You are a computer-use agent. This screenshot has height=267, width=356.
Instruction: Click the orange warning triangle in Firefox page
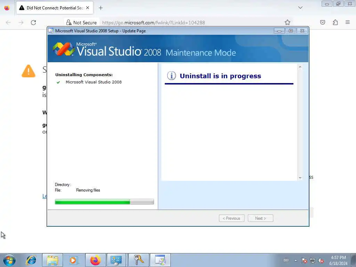pos(29,71)
